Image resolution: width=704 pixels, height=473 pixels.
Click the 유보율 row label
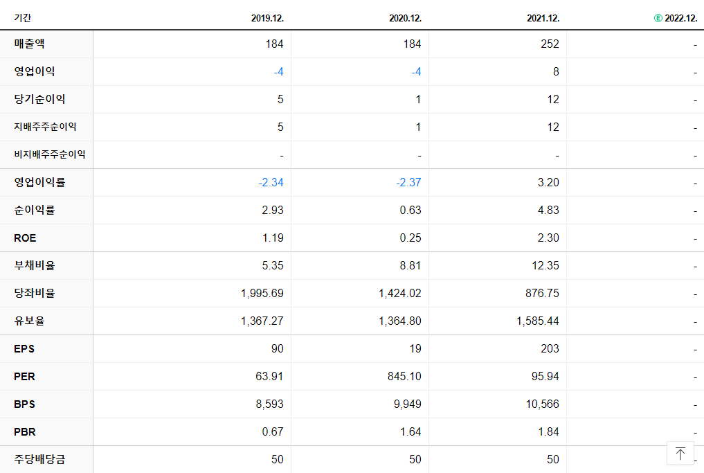[x=29, y=321]
